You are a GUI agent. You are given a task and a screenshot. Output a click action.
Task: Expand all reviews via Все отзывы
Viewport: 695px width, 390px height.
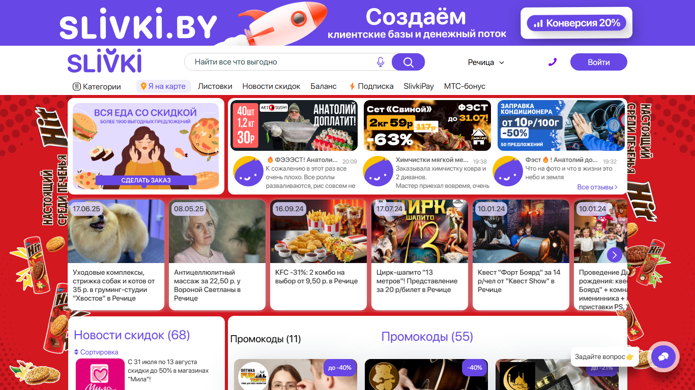point(597,187)
